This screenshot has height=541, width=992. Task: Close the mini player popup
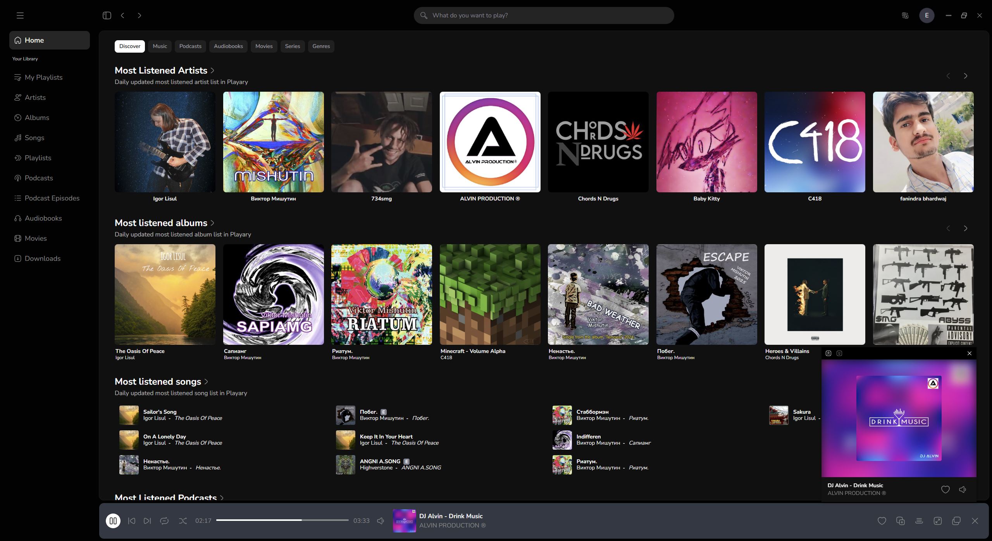pos(970,353)
